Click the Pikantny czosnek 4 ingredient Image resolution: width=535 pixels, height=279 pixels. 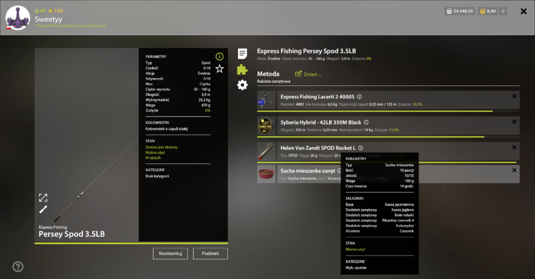point(398,220)
